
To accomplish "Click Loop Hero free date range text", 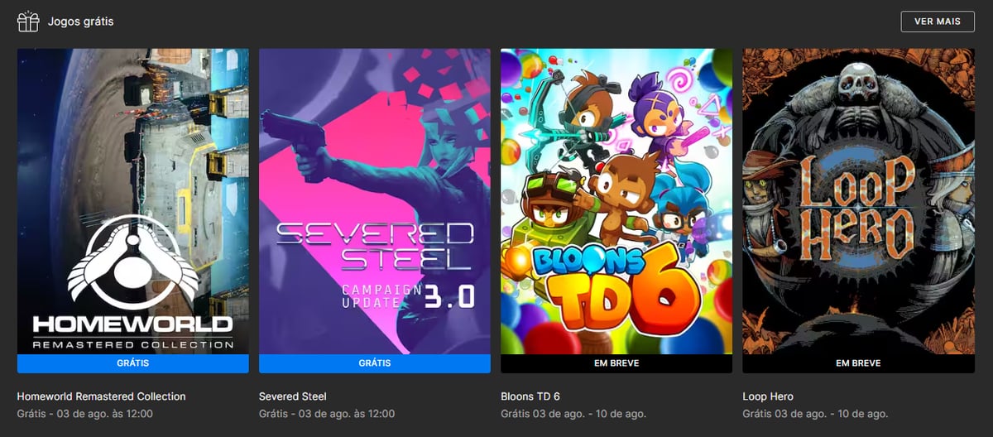I will tap(815, 414).
